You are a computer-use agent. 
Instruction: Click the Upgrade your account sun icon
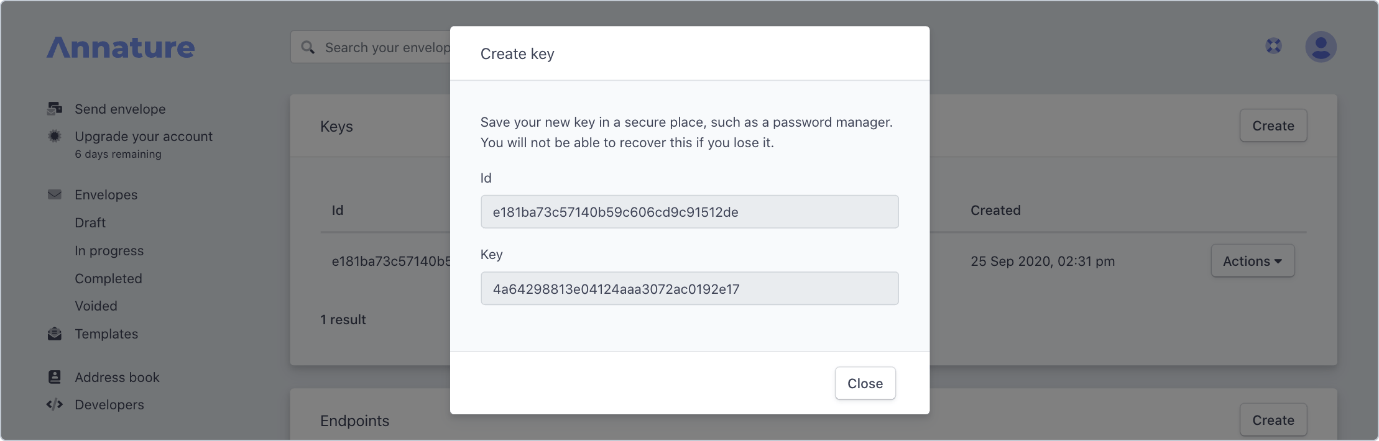55,136
